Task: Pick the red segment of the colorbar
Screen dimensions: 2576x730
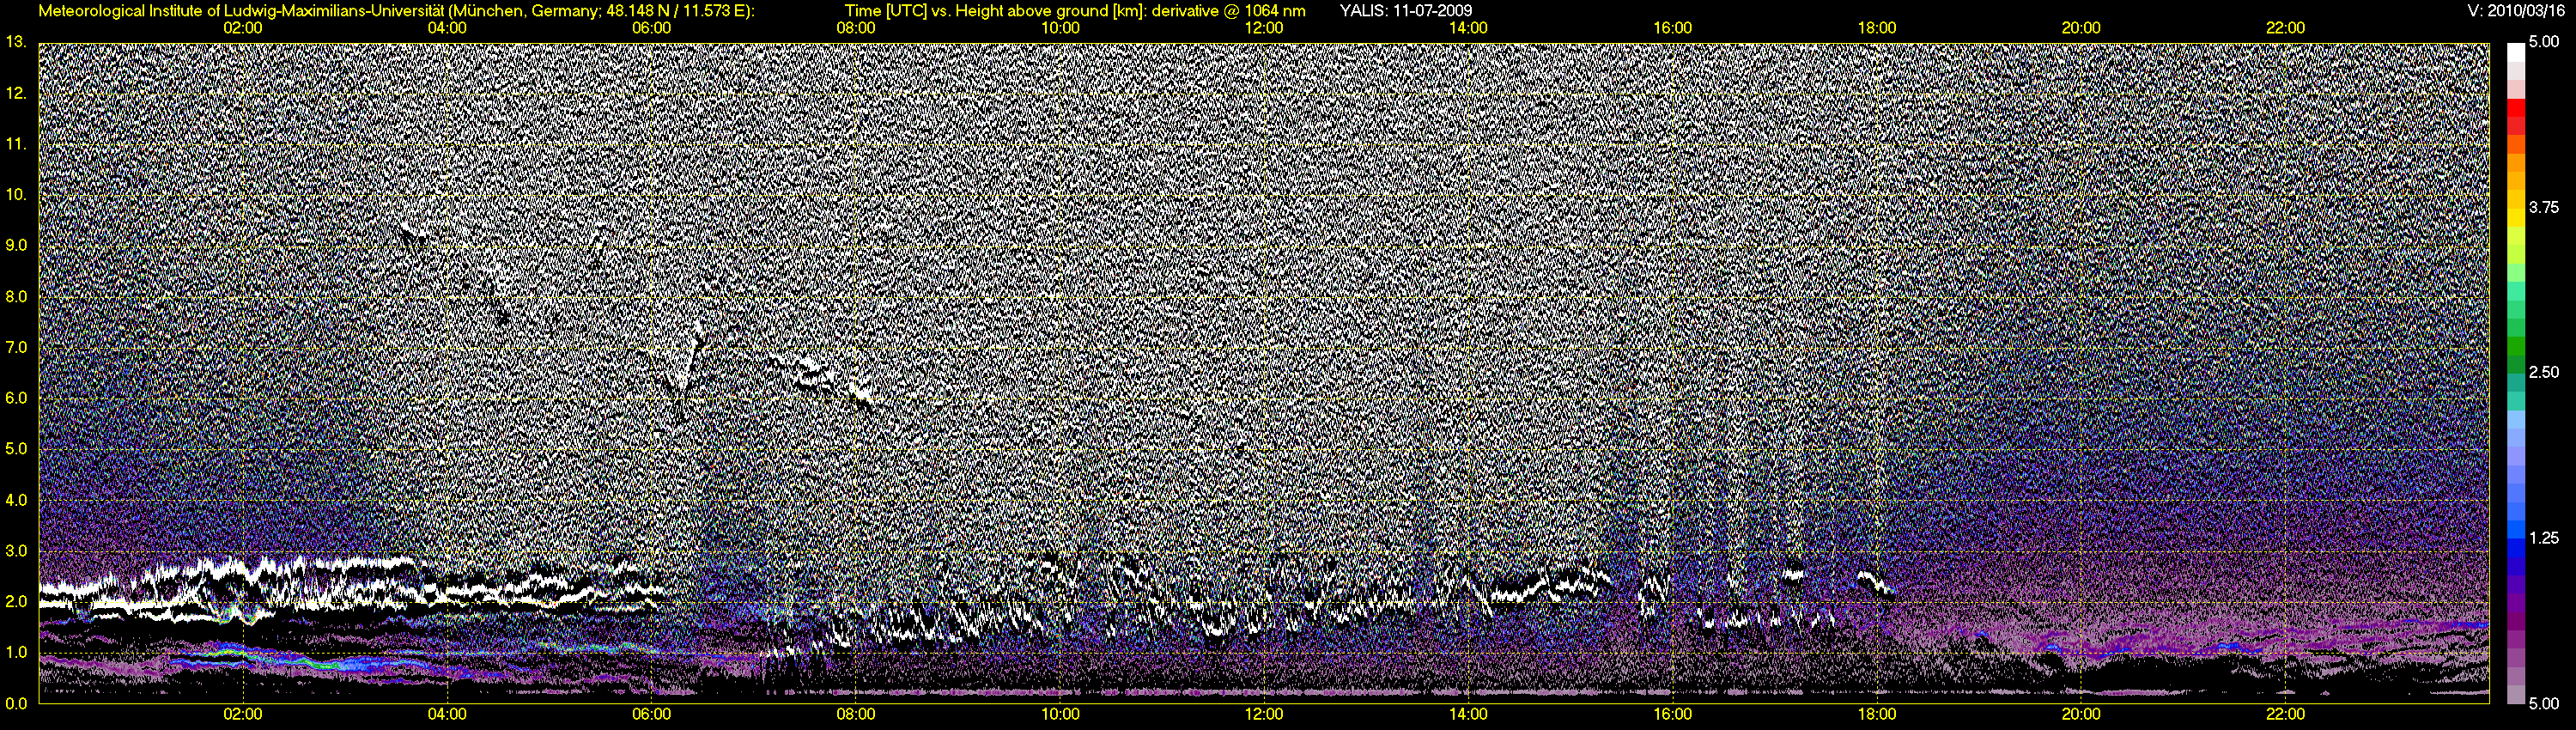Action: point(2516,108)
